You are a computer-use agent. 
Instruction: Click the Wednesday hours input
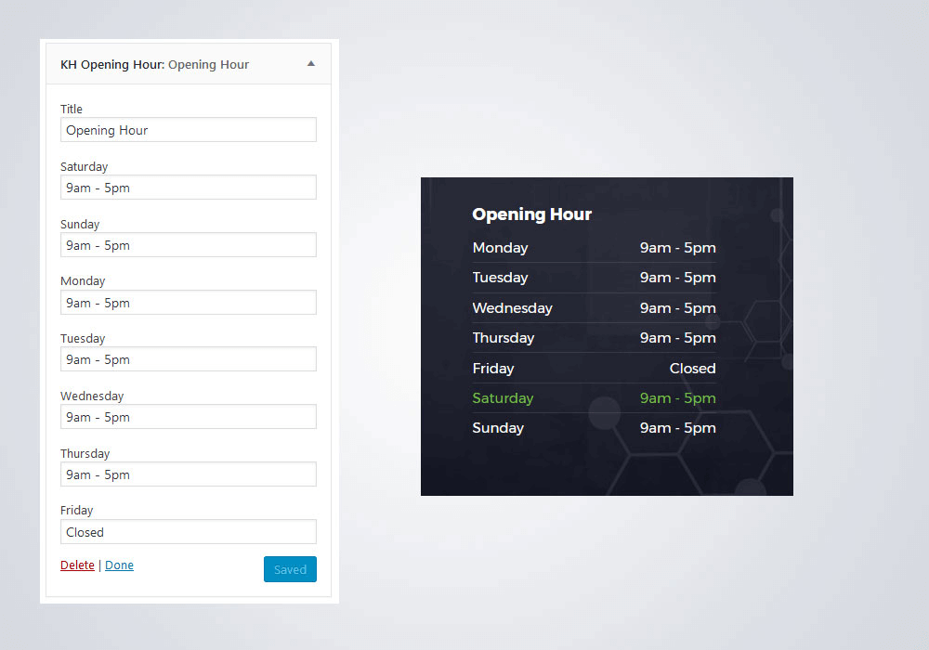pyautogui.click(x=188, y=417)
